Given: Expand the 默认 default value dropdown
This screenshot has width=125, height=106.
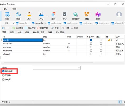Looking at the screenshot, I should [79, 68].
